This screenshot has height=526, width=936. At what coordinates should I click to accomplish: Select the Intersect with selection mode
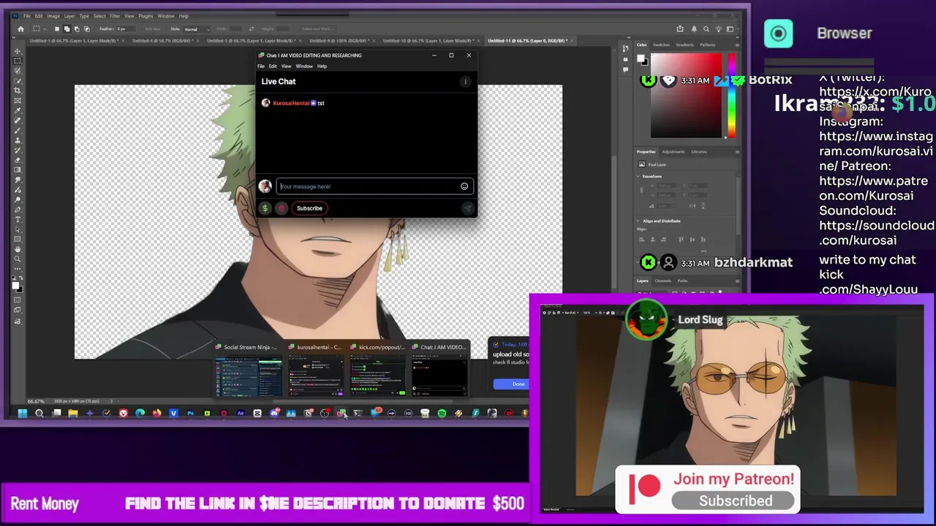pyautogui.click(x=87, y=29)
